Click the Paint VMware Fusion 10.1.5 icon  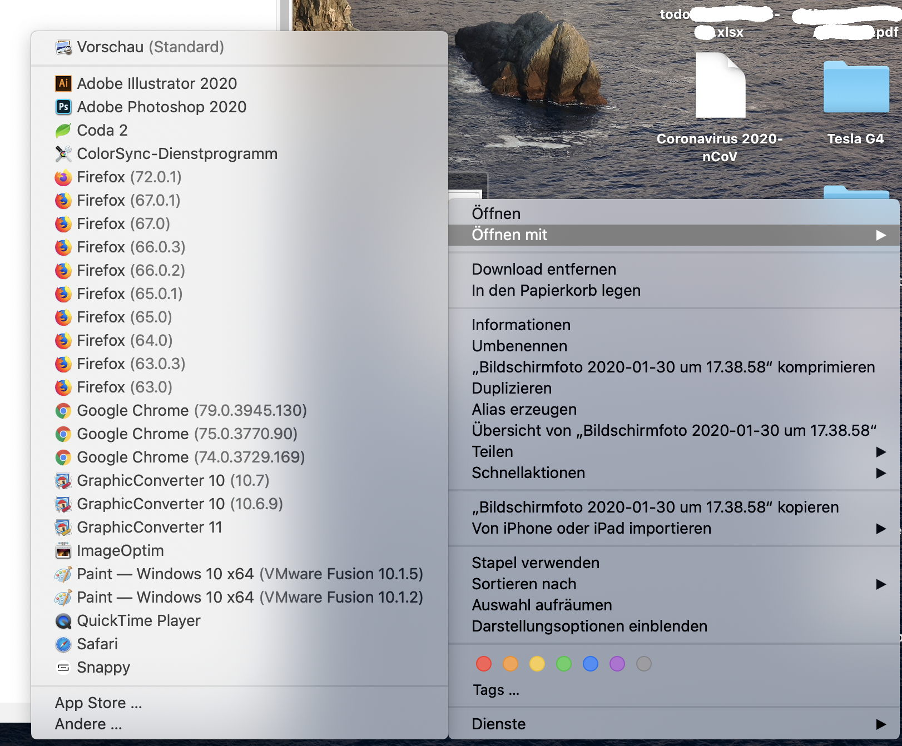click(x=63, y=574)
